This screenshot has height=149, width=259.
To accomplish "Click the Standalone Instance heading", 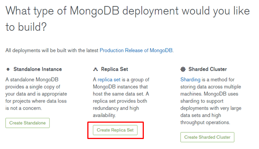I will click(38, 69).
